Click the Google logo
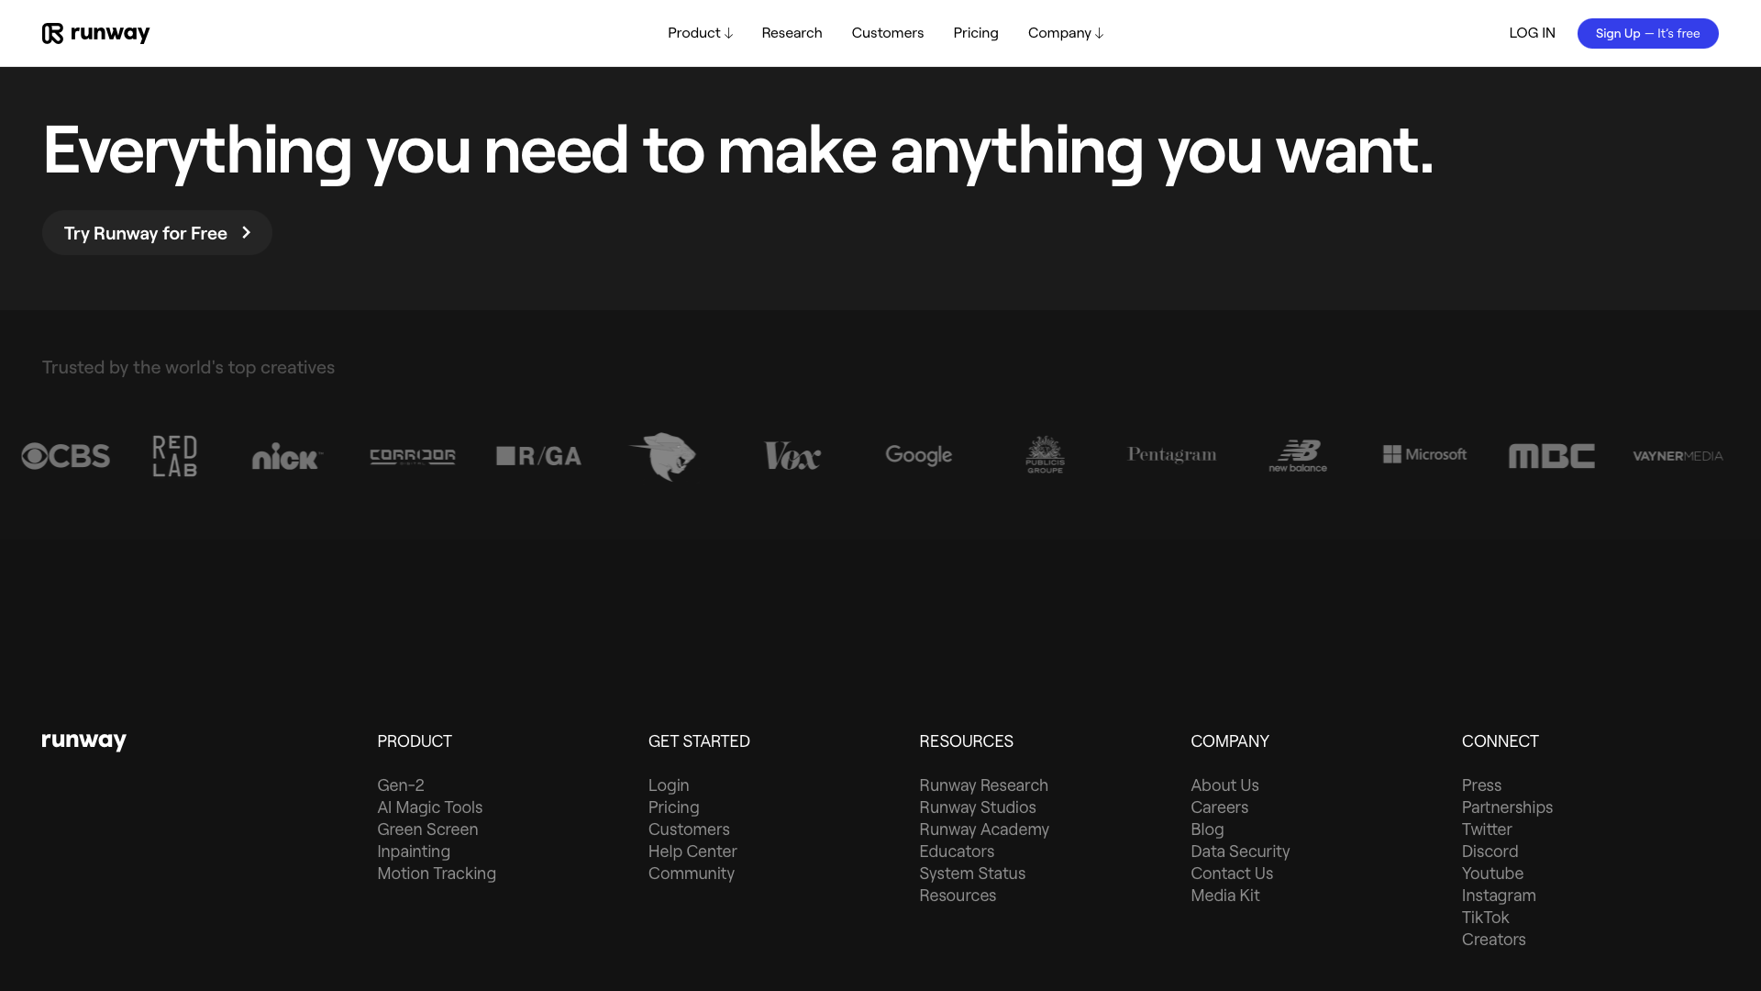The height and width of the screenshot is (991, 1761). [x=918, y=456]
